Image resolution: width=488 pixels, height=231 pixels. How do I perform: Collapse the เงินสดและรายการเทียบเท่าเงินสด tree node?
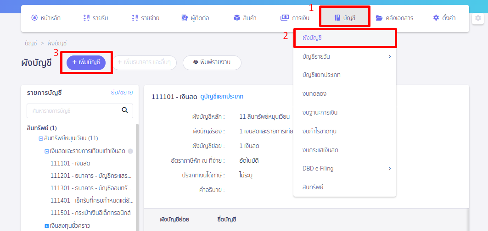pyautogui.click(x=47, y=151)
